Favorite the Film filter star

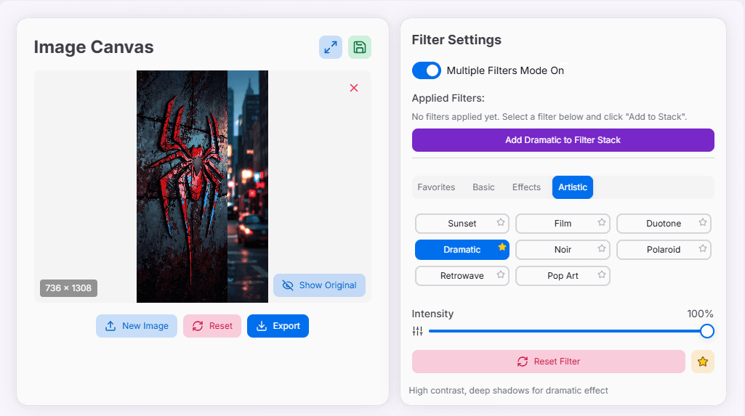click(x=602, y=222)
